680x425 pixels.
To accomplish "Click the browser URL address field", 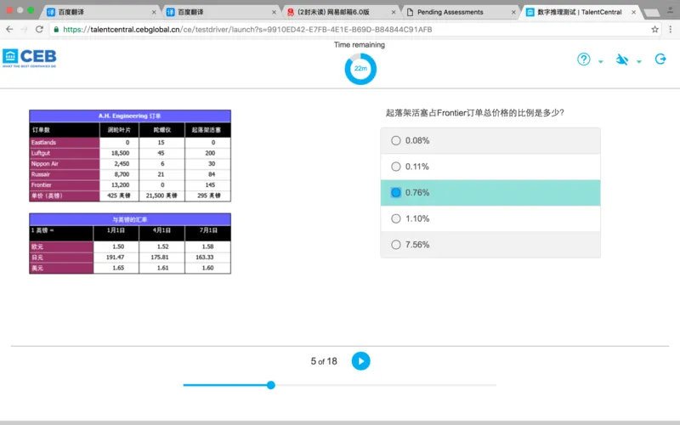I will tap(355, 30).
